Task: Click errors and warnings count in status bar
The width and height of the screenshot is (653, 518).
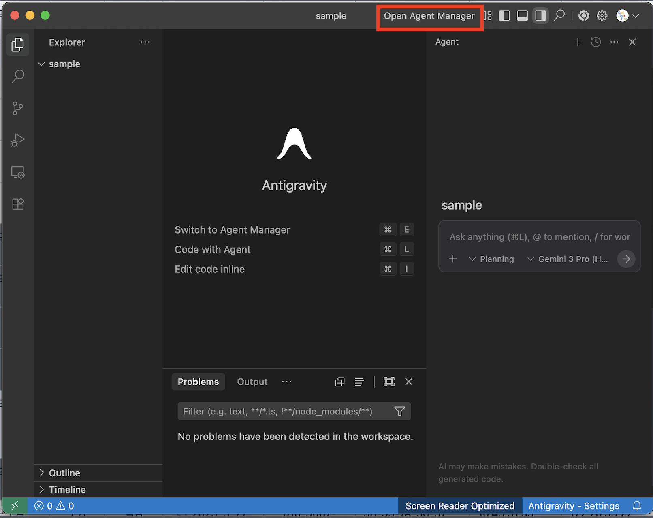Action: 54,506
